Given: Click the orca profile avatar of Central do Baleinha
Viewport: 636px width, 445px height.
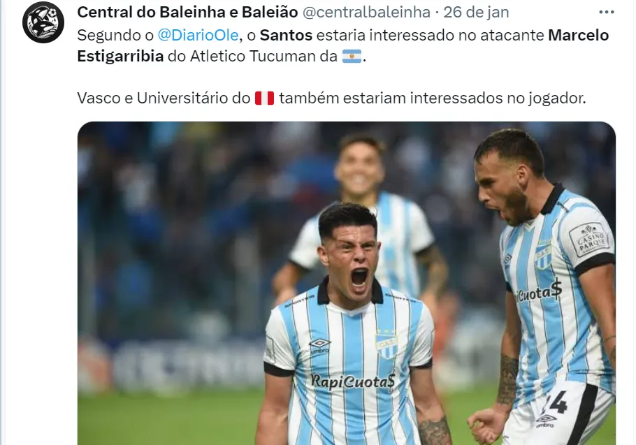Looking at the screenshot, I should tap(43, 22).
